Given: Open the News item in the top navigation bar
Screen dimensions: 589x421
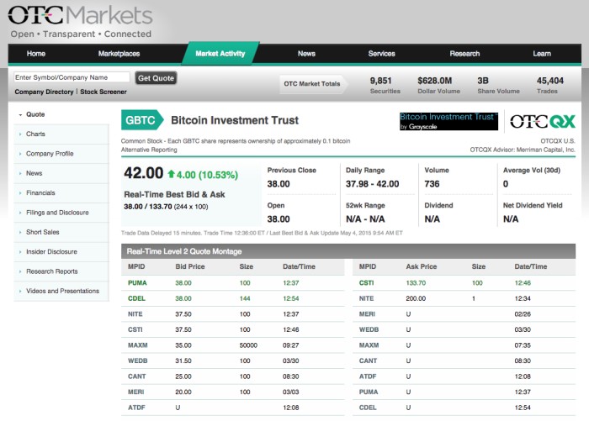Looking at the screenshot, I should pos(306,54).
